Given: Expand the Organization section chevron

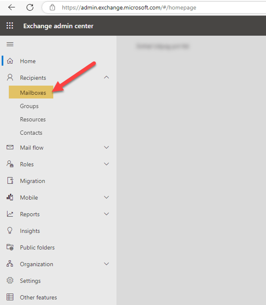Looking at the screenshot, I should pyautogui.click(x=107, y=264).
